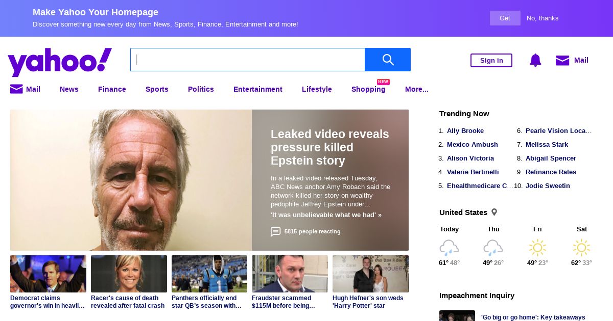Click Democrat claims governor's win headline text

coord(48,302)
